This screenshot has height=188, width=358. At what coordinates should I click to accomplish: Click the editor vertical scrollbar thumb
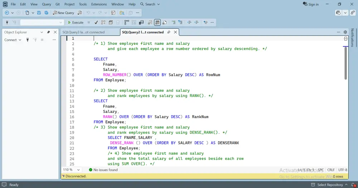(x=346, y=63)
